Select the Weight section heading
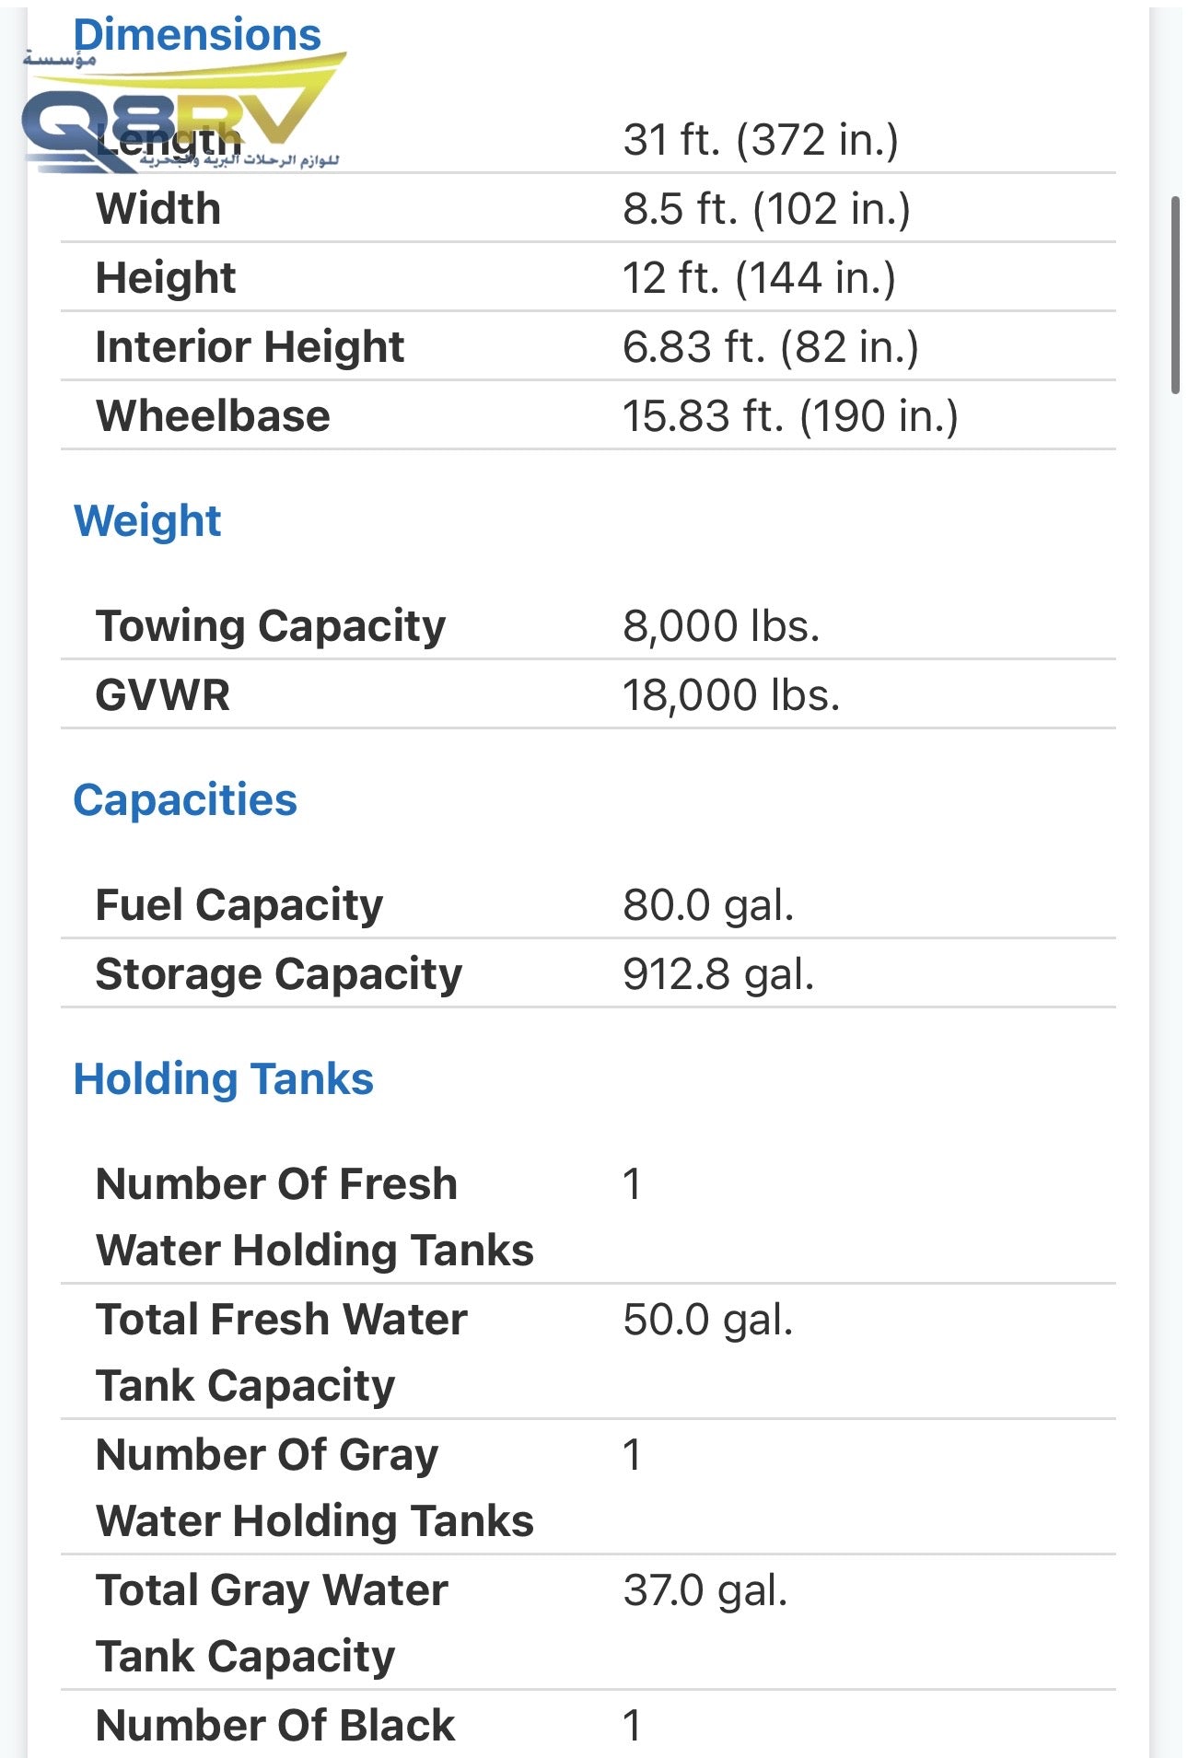Viewport: 1188px width, 1758px height. (x=147, y=521)
